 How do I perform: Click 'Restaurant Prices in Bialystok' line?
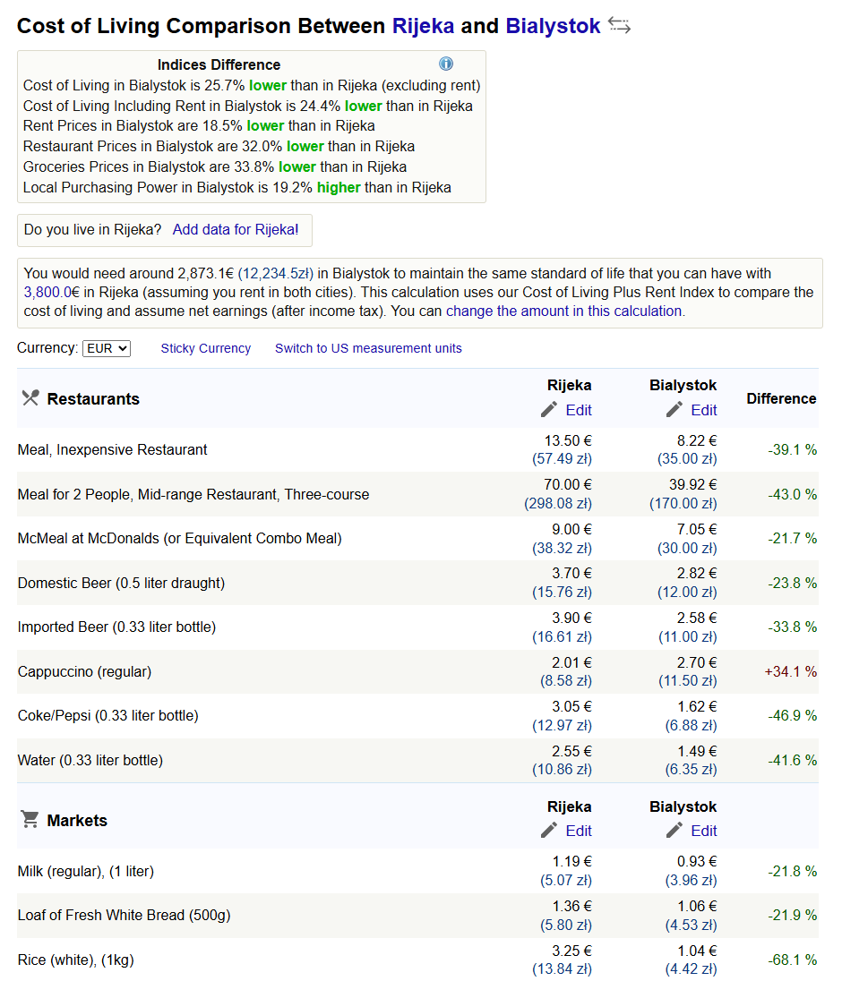[x=219, y=147]
